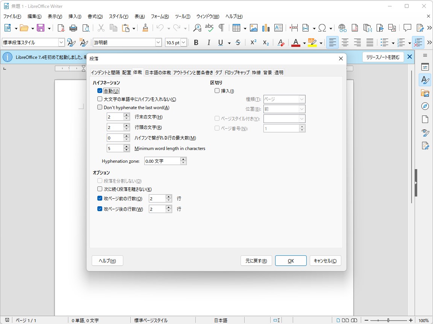Open sidebar Properties panel icon
This screenshot has width=433, height=324.
click(425, 67)
